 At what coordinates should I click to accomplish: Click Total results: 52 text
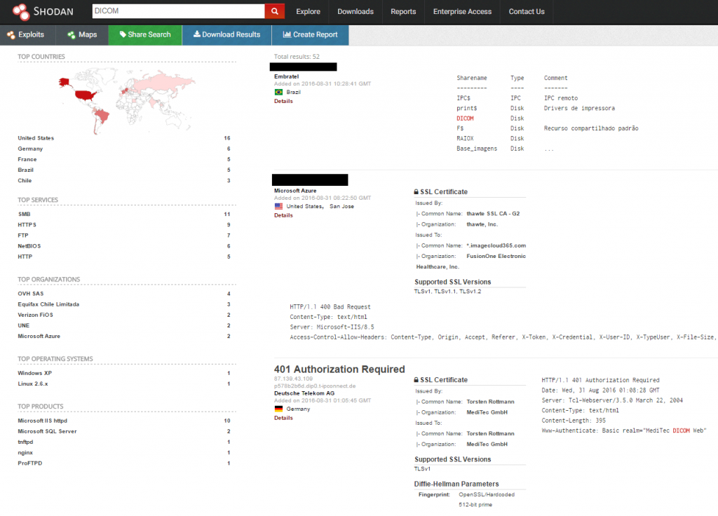coord(297,57)
